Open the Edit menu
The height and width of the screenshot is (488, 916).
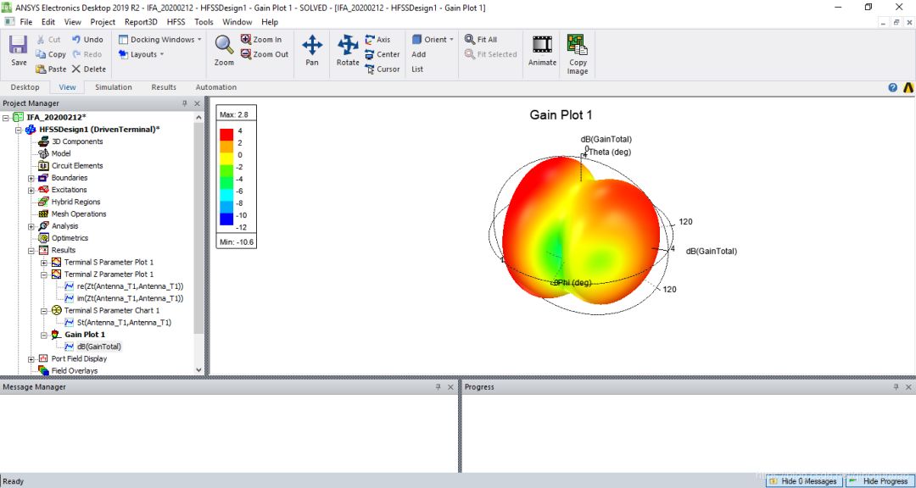[47, 22]
